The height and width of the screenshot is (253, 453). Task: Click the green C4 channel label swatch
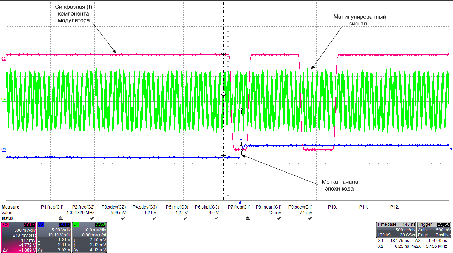(76, 225)
